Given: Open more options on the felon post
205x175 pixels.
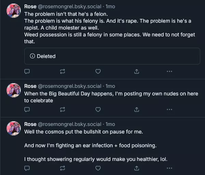Looking at the screenshot, I should coord(169,71).
